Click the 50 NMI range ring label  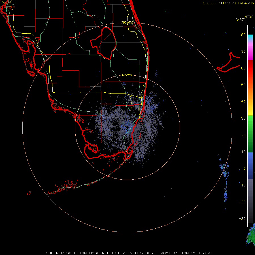[x=127, y=75]
